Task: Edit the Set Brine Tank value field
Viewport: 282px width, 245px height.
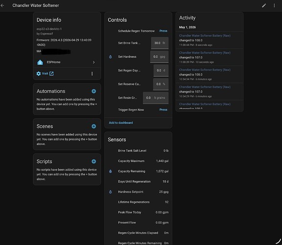Action: [x=160, y=43]
